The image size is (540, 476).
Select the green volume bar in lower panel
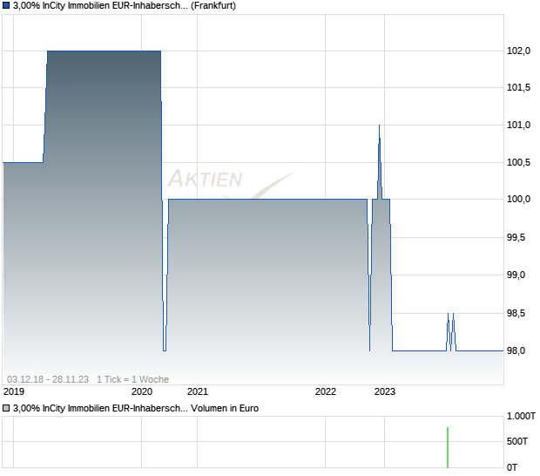tap(448, 446)
